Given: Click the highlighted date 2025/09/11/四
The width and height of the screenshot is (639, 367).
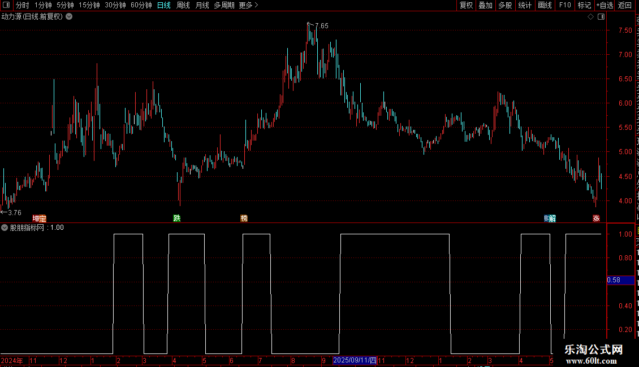Looking at the screenshot, I should click(355, 360).
